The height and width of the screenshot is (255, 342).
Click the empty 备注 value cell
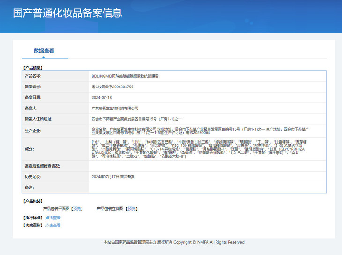click(206, 188)
